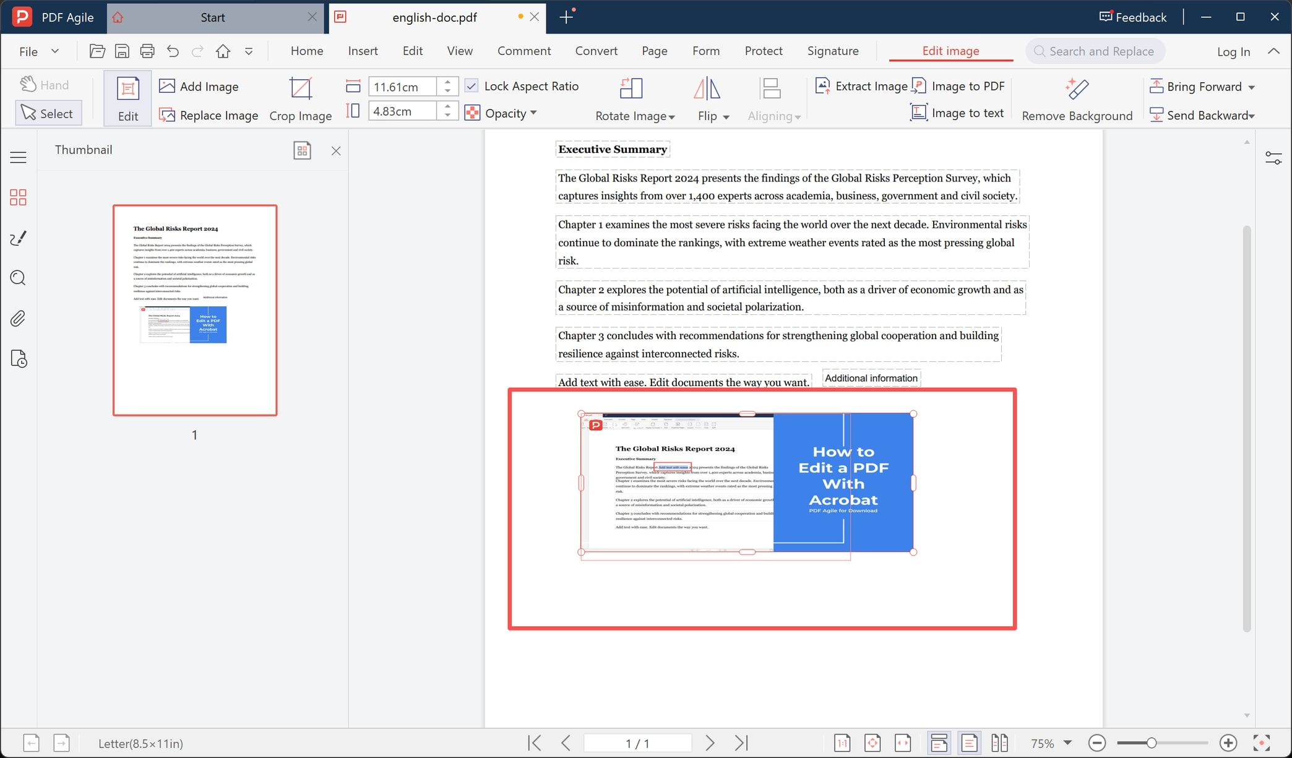The image size is (1292, 758).
Task: Expand the File menu chevron
Action: [55, 51]
